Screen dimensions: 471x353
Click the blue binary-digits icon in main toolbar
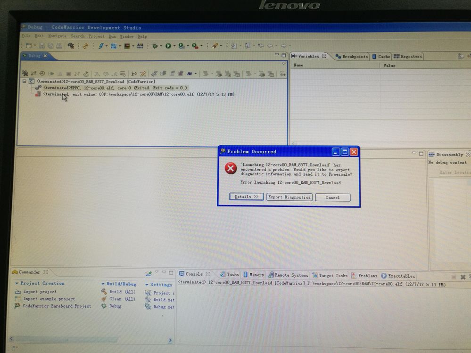(114, 46)
